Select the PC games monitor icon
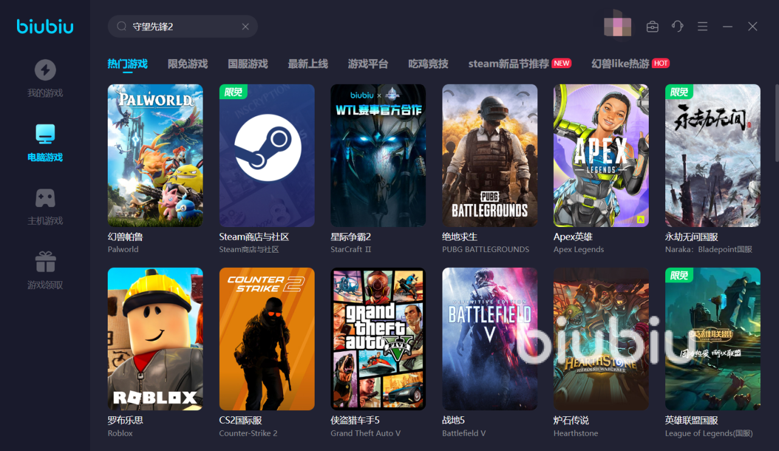Screen dimensions: 779x451 pyautogui.click(x=45, y=134)
